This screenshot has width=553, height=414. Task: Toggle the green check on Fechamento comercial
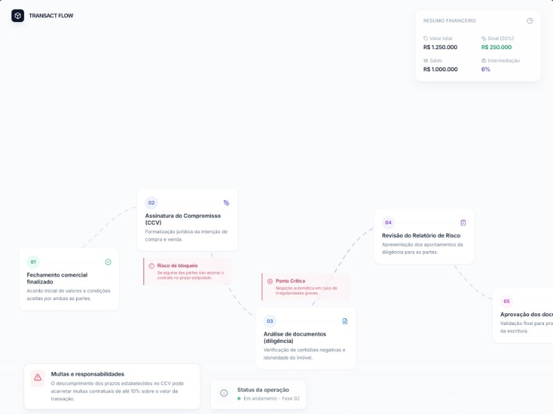pyautogui.click(x=107, y=262)
